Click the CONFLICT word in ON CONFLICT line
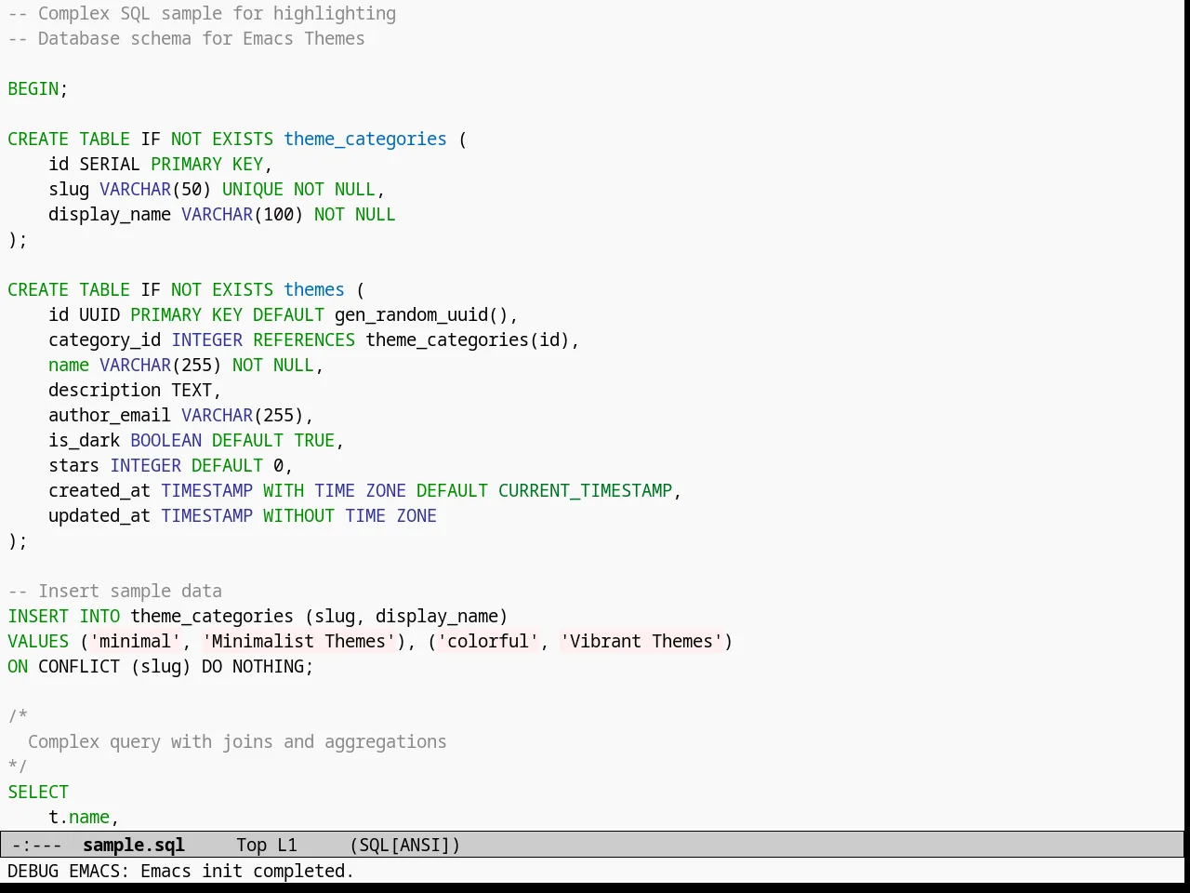 (x=79, y=666)
